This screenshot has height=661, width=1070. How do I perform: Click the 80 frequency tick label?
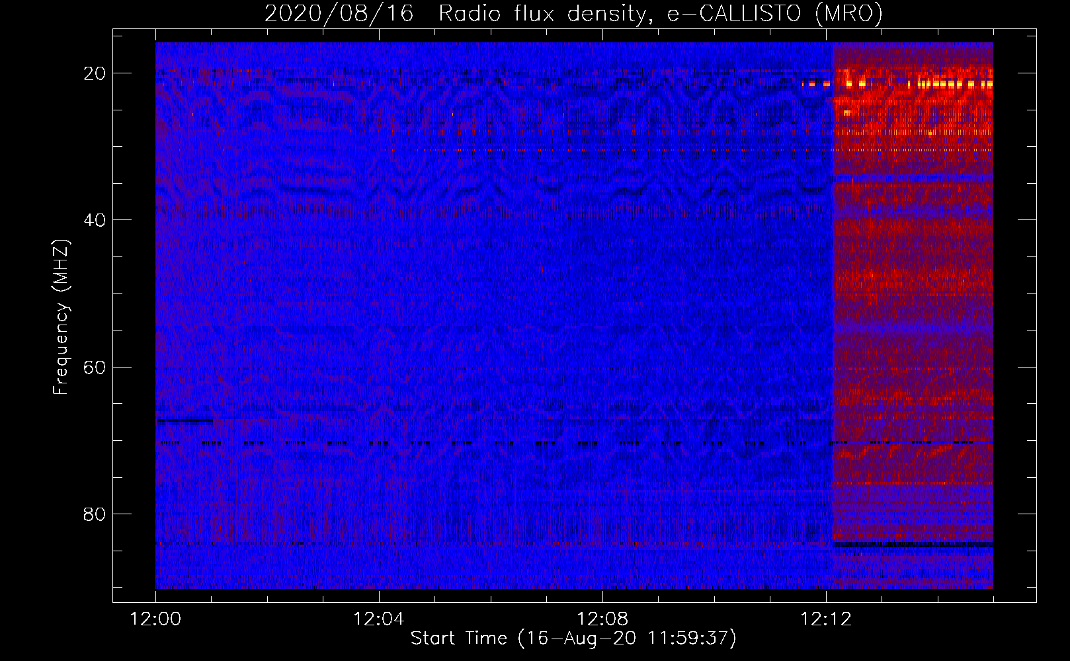(x=95, y=514)
